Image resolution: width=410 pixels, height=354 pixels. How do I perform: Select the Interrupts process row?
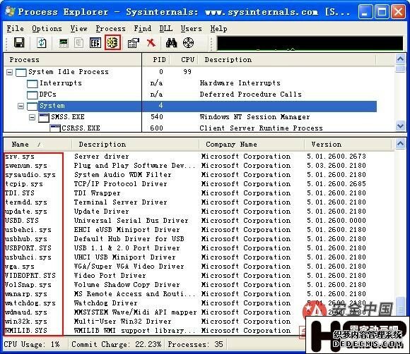pos(190,83)
